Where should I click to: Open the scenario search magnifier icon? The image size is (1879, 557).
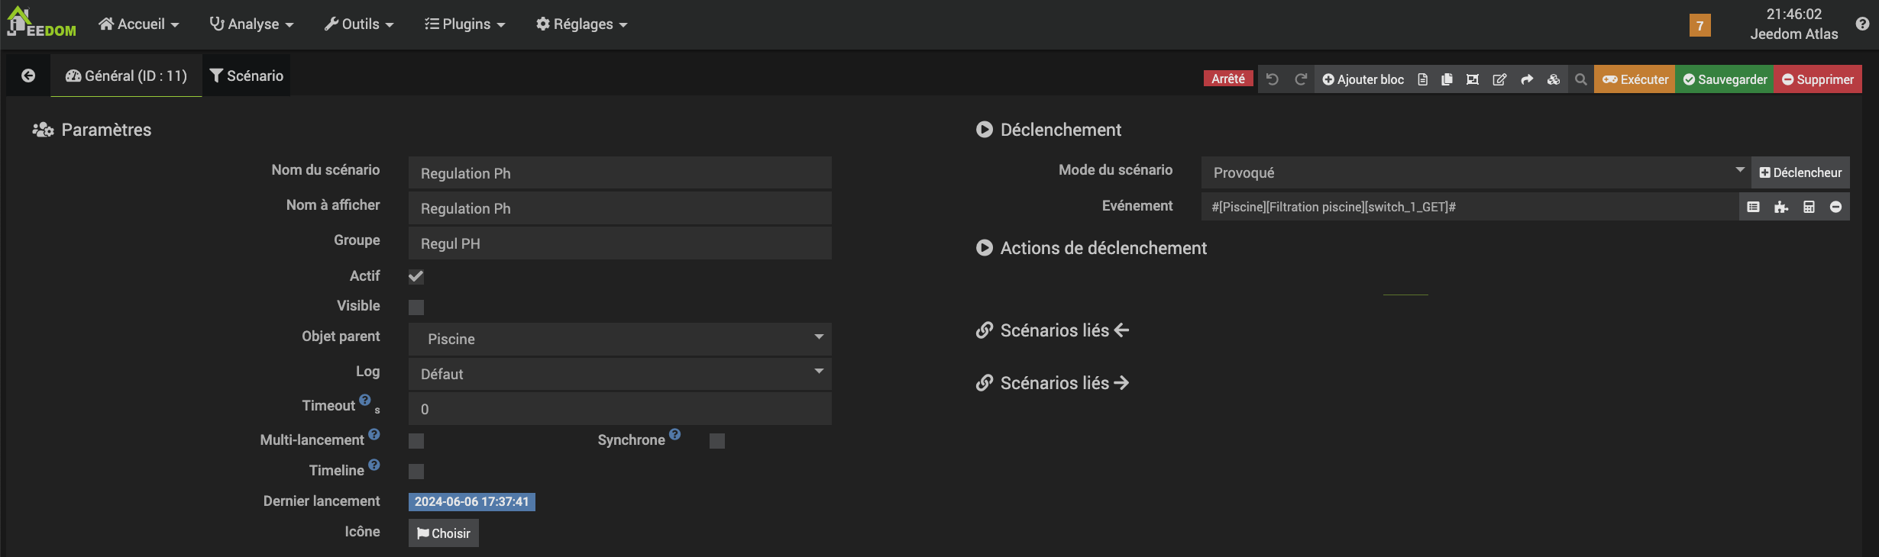click(x=1580, y=79)
